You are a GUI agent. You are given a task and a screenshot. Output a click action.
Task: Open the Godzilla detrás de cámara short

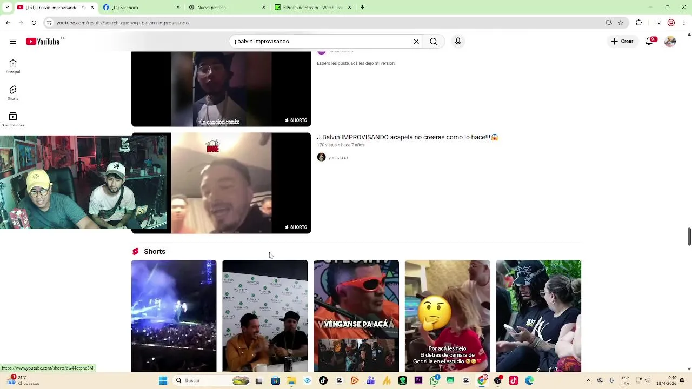448,316
